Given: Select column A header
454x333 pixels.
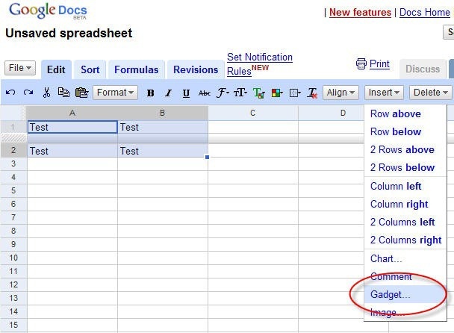Looking at the screenshot, I should (x=72, y=113).
